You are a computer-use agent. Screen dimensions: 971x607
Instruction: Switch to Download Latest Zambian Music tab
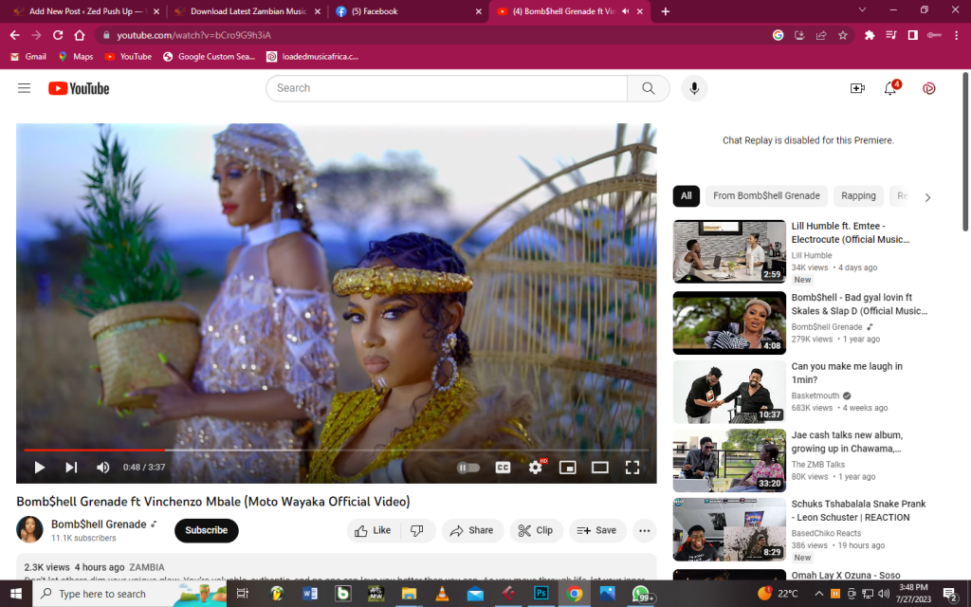click(x=247, y=11)
